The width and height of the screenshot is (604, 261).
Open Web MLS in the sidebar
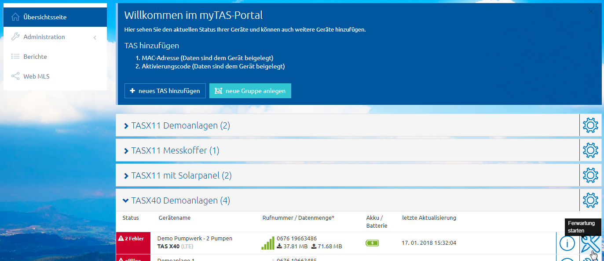[55, 76]
